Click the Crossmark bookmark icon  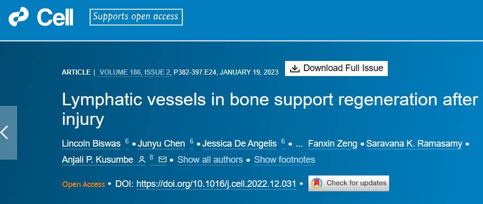(317, 183)
